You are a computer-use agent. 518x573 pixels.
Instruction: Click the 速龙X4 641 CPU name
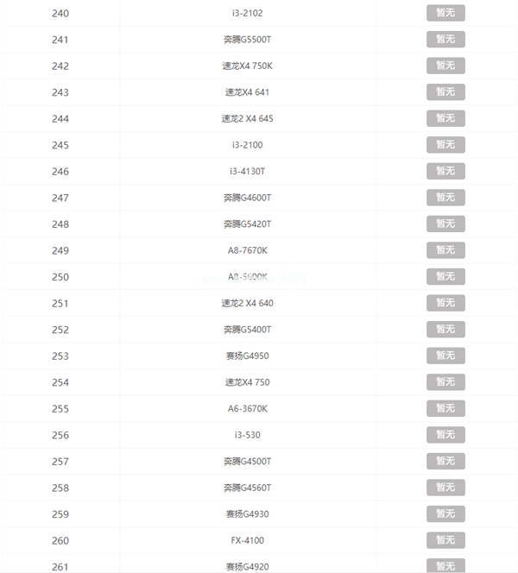[247, 92]
